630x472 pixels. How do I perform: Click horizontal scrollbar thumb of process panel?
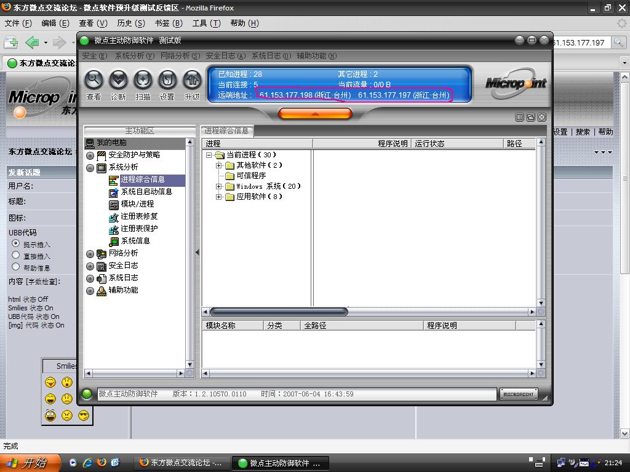[x=279, y=312]
